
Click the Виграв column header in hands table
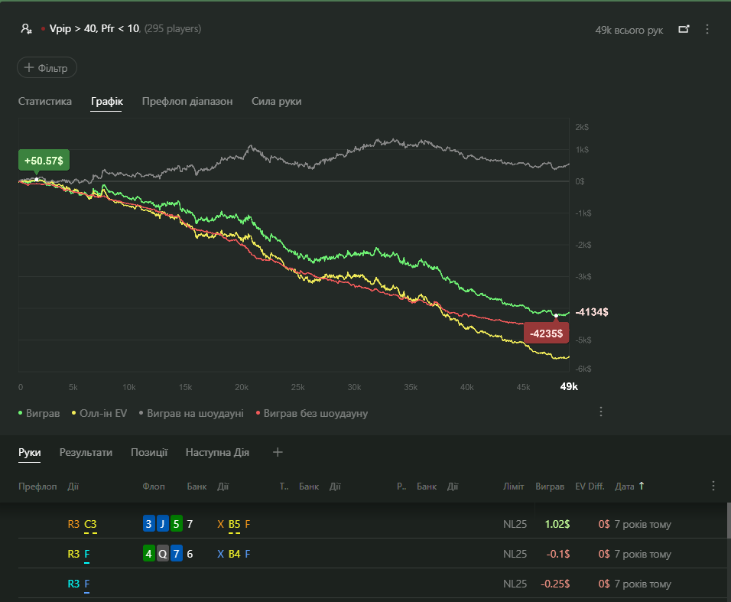[x=550, y=486]
